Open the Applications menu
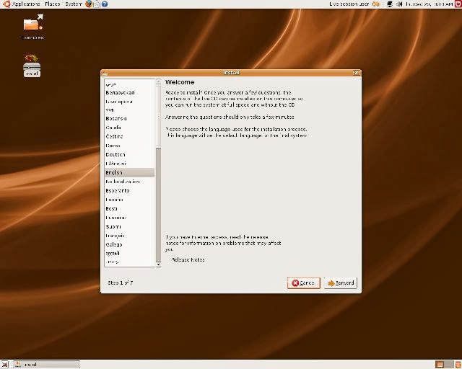Viewport: 462px width, 369px height. pos(26,4)
